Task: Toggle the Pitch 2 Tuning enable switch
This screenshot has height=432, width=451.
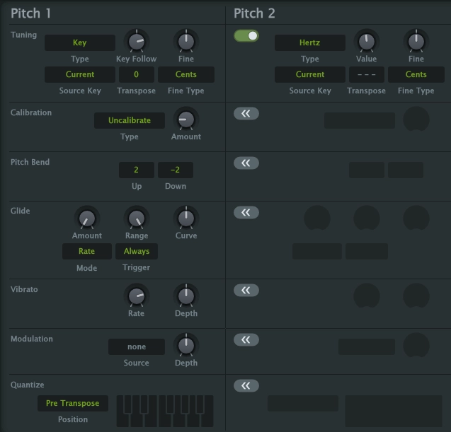Action: pos(246,35)
